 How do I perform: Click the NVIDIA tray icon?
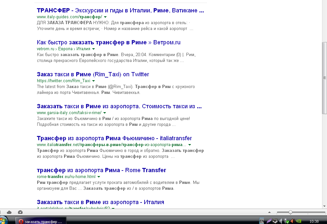(299, 221)
